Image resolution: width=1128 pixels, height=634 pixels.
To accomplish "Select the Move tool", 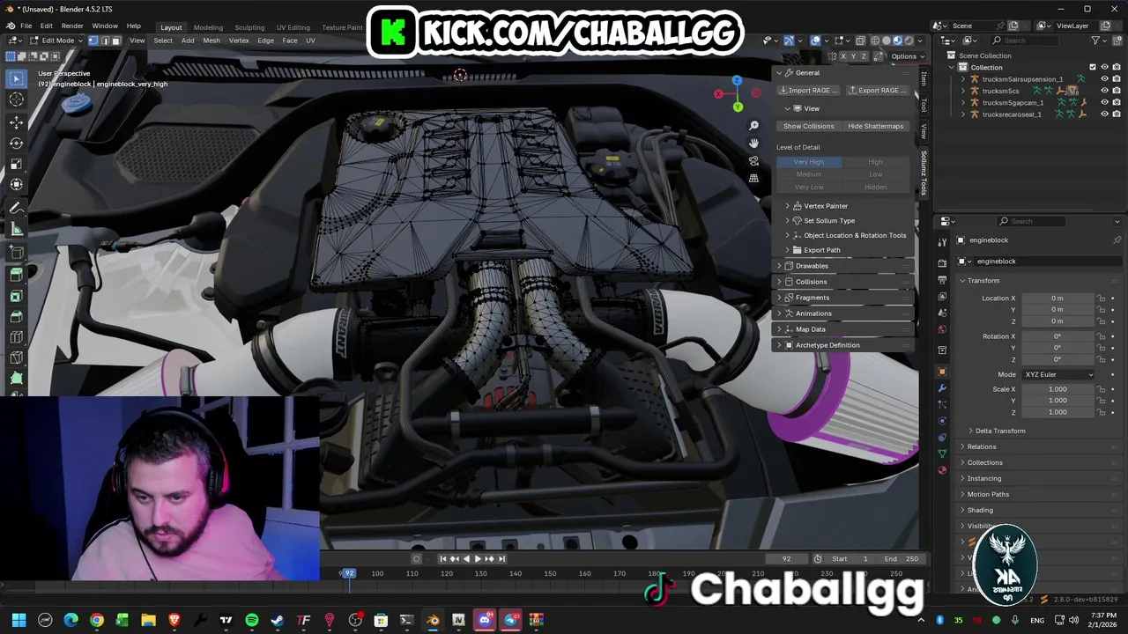I will 16,122.
